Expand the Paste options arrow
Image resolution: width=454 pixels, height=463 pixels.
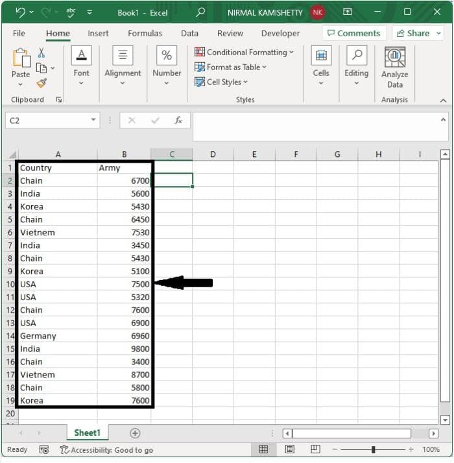click(x=20, y=84)
